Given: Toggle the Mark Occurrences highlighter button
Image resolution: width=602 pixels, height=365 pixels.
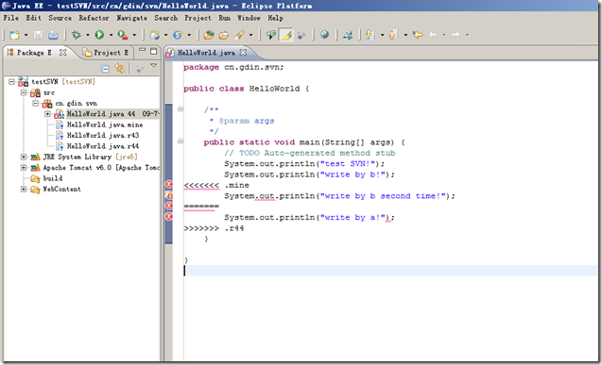Looking at the screenshot, I should tap(286, 35).
